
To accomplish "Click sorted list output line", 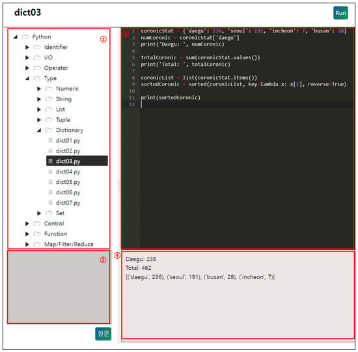I will point(200,277).
